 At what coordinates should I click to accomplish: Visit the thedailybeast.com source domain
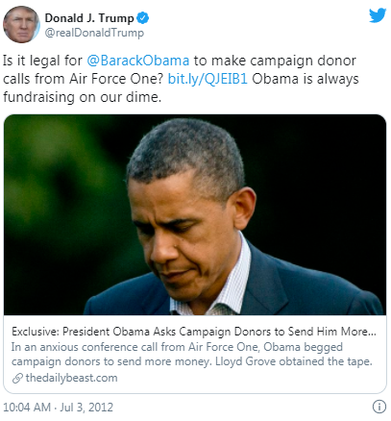[x=71, y=378]
